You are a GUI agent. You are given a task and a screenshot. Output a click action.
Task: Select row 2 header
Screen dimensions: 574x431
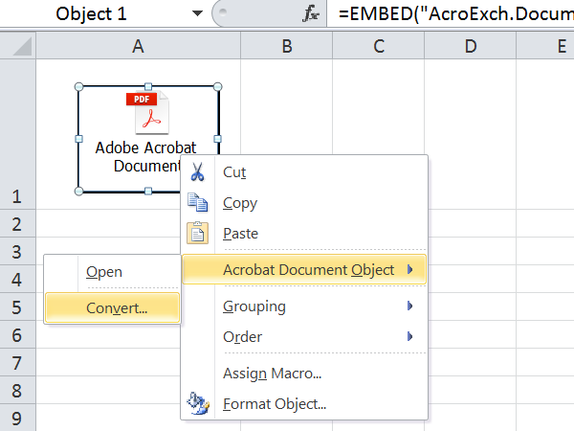(16, 224)
